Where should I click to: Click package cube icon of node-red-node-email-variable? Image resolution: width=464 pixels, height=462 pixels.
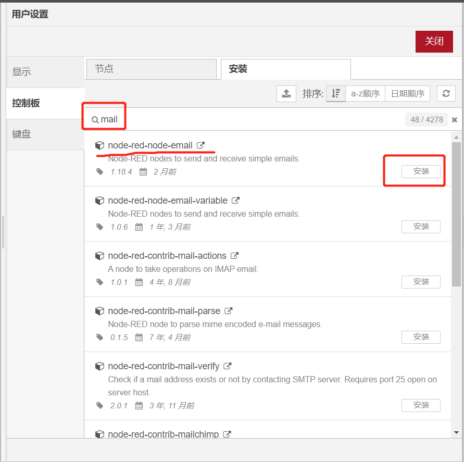pos(99,201)
